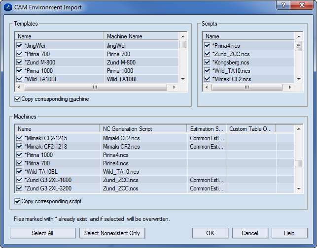Click Scripts list scroll down arrow

[299, 79]
